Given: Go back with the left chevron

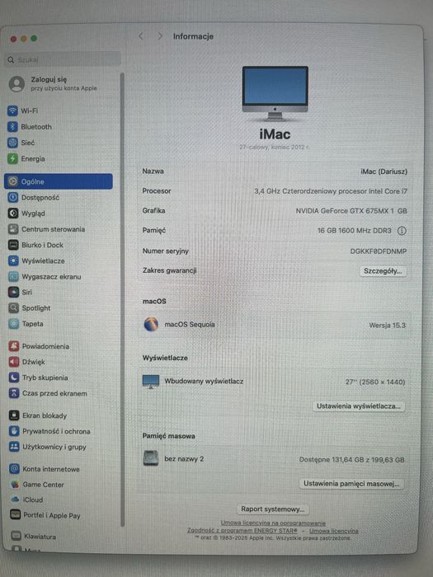Looking at the screenshot, I should pyautogui.click(x=141, y=36).
